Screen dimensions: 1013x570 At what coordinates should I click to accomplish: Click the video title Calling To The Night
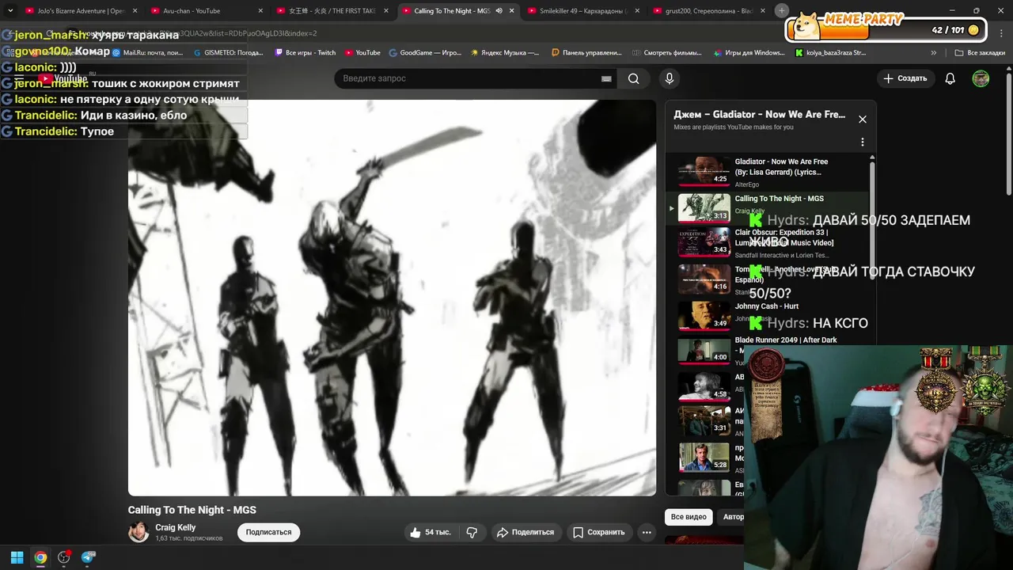(x=192, y=510)
